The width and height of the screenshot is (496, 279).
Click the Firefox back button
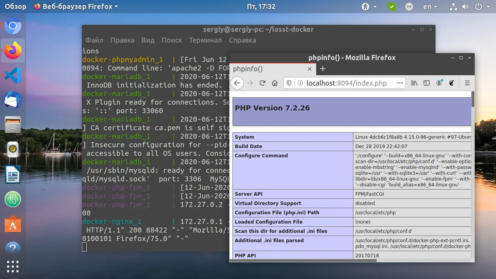point(237,83)
